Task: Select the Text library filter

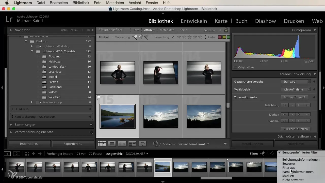Action: (136, 30)
